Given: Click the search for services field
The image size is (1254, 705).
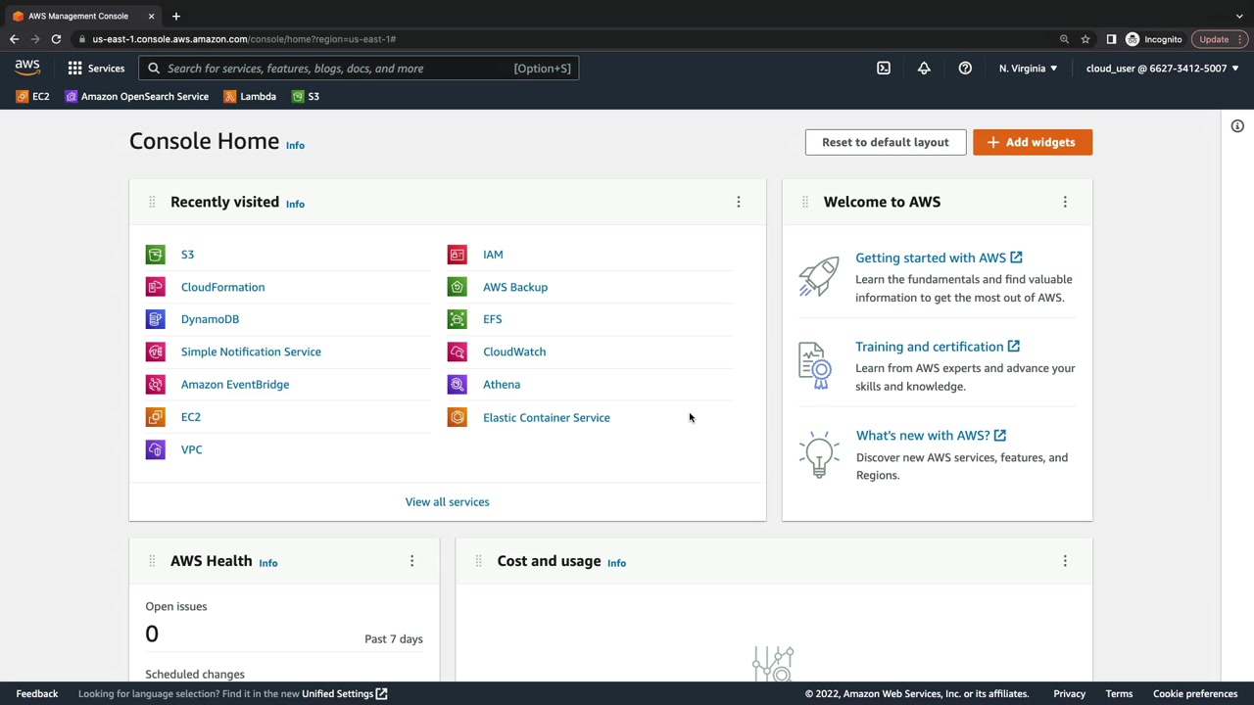Looking at the screenshot, I should (x=359, y=69).
